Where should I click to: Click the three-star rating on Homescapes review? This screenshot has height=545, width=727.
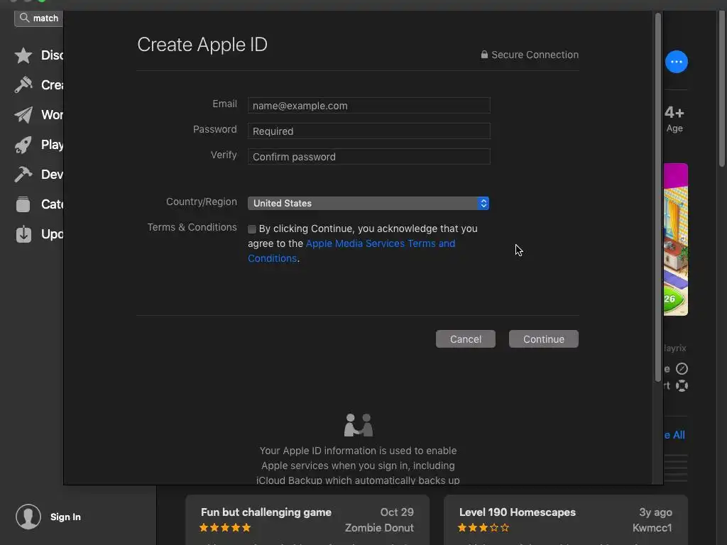click(x=483, y=527)
